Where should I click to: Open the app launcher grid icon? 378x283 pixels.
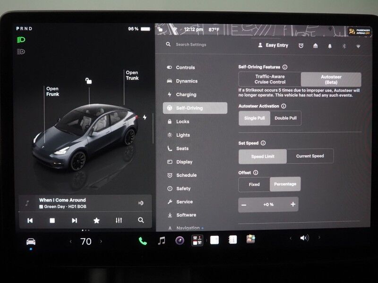(197, 241)
